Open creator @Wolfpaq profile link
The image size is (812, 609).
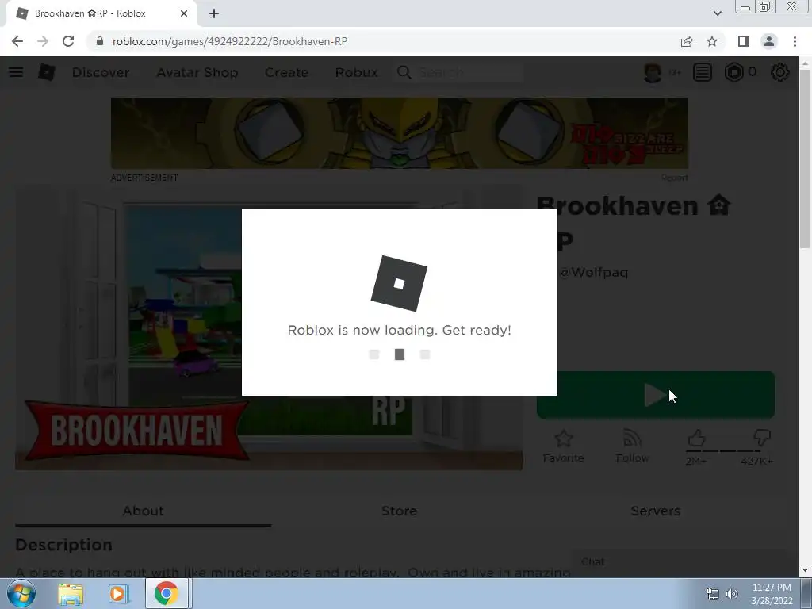pyautogui.click(x=593, y=273)
